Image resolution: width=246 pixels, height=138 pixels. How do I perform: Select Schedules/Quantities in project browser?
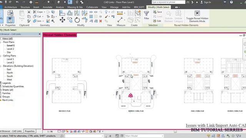13,86
